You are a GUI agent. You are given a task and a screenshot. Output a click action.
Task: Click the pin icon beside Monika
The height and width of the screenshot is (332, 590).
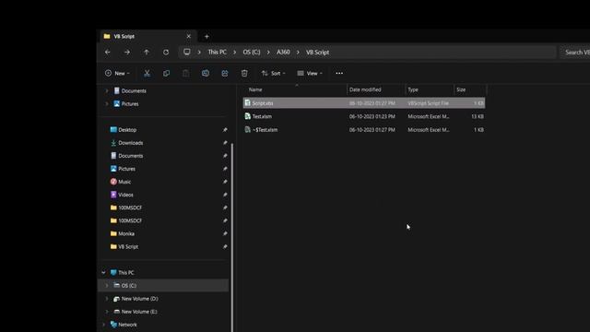click(225, 233)
